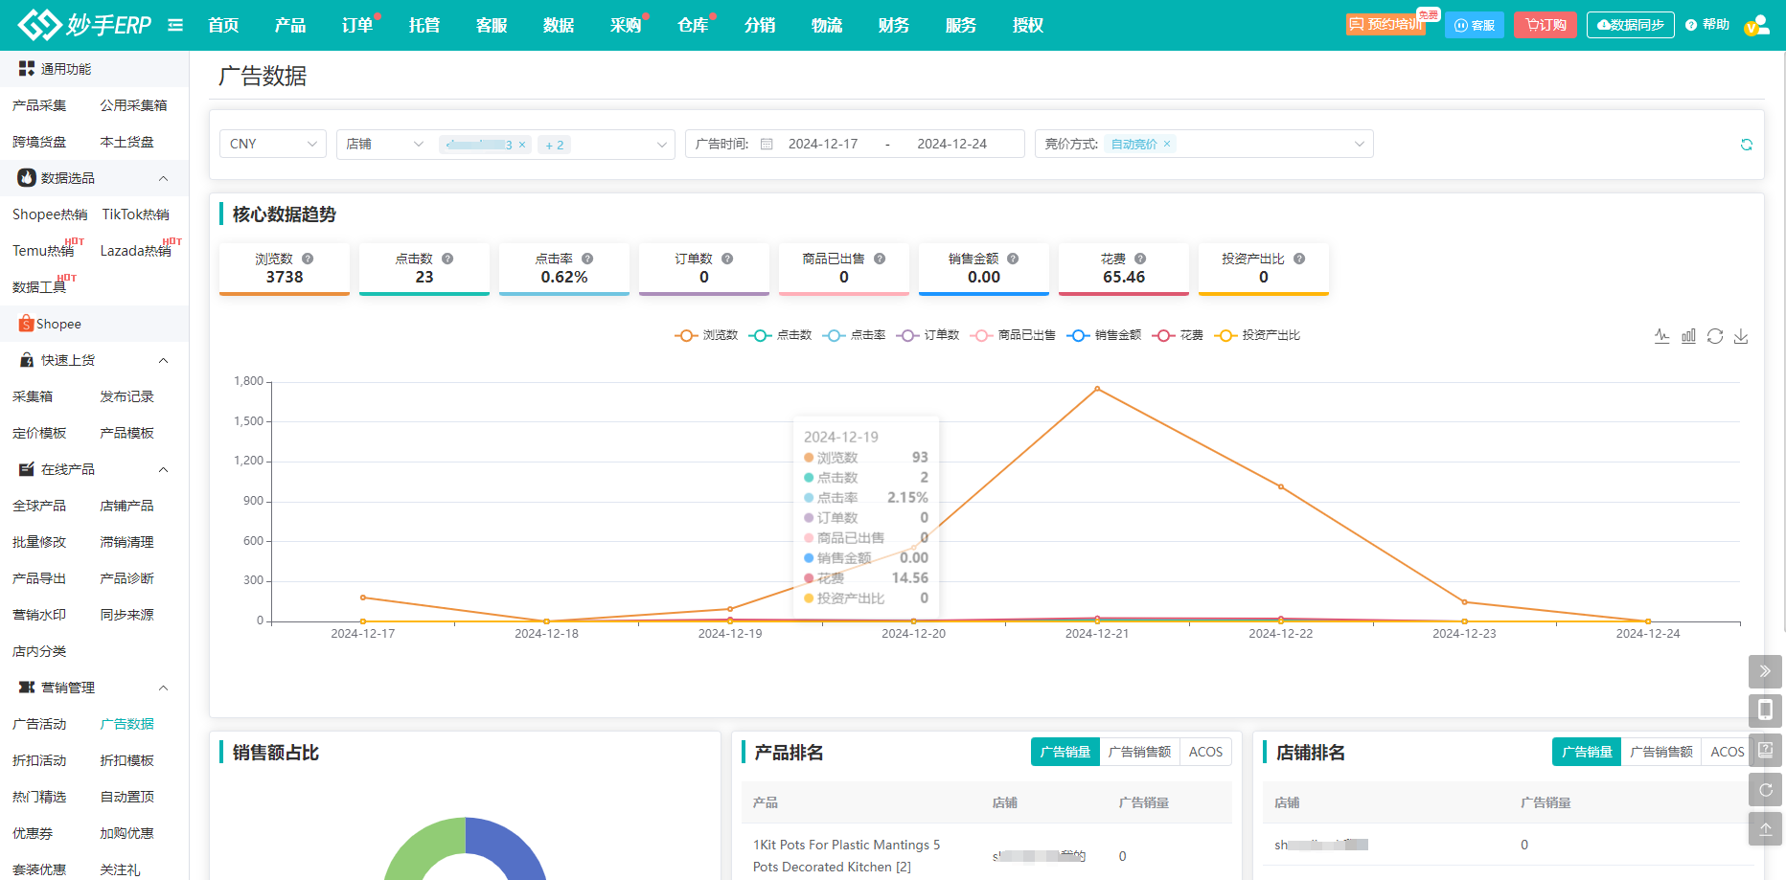Toggle 销售金额 series in chart legend
The image size is (1786, 880).
pos(1104,335)
